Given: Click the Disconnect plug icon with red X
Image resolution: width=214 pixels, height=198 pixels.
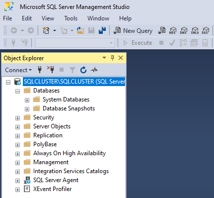Looking at the screenshot, I should 51,70.
